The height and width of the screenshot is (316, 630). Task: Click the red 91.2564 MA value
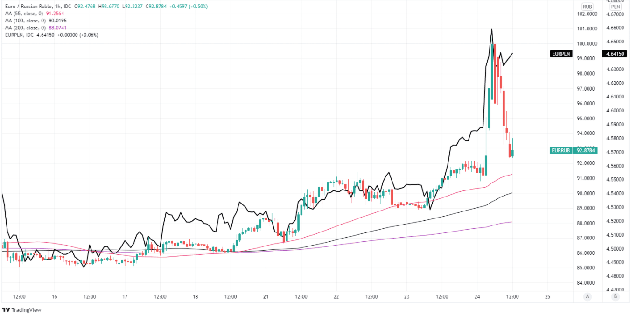(x=56, y=14)
